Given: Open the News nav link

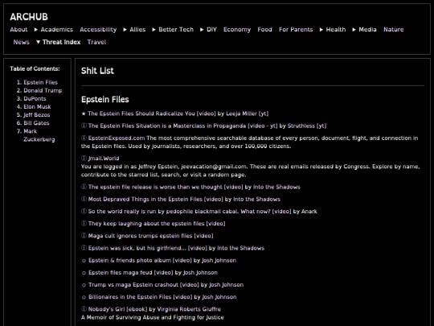Looking at the screenshot, I should (22, 42).
